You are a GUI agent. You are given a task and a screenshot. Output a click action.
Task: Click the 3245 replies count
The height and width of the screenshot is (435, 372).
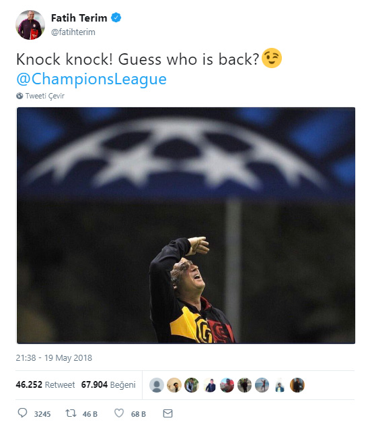pyautogui.click(x=42, y=414)
